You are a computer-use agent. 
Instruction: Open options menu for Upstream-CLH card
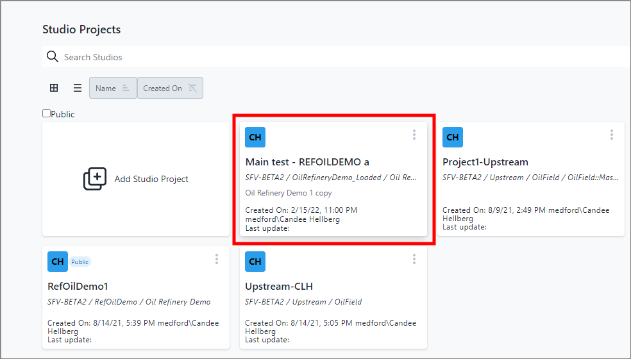[414, 259]
